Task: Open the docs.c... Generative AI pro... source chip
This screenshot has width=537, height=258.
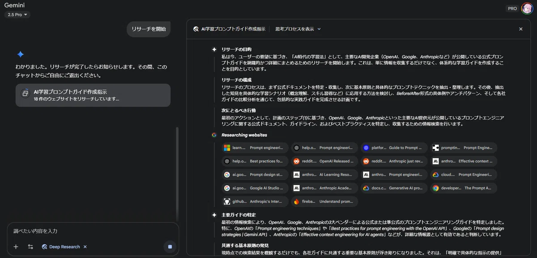Action: coord(394,188)
